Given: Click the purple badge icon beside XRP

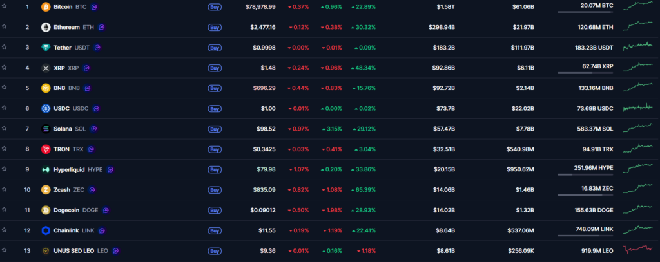Looking at the screenshot, I should [87, 68].
